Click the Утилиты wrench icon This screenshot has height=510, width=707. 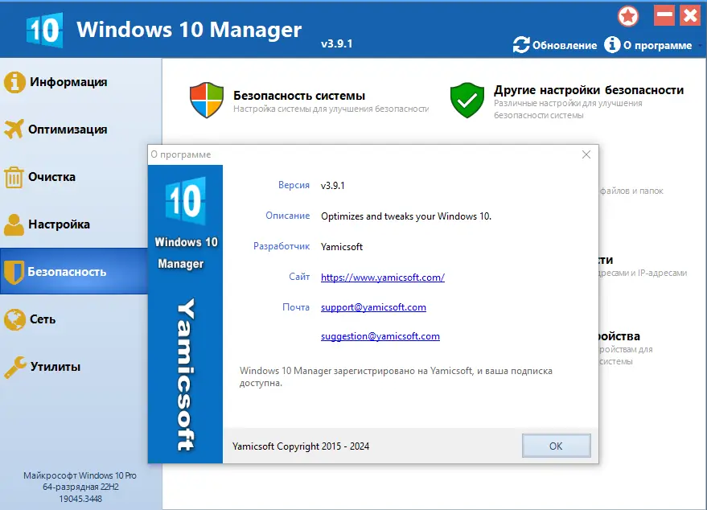point(14,367)
